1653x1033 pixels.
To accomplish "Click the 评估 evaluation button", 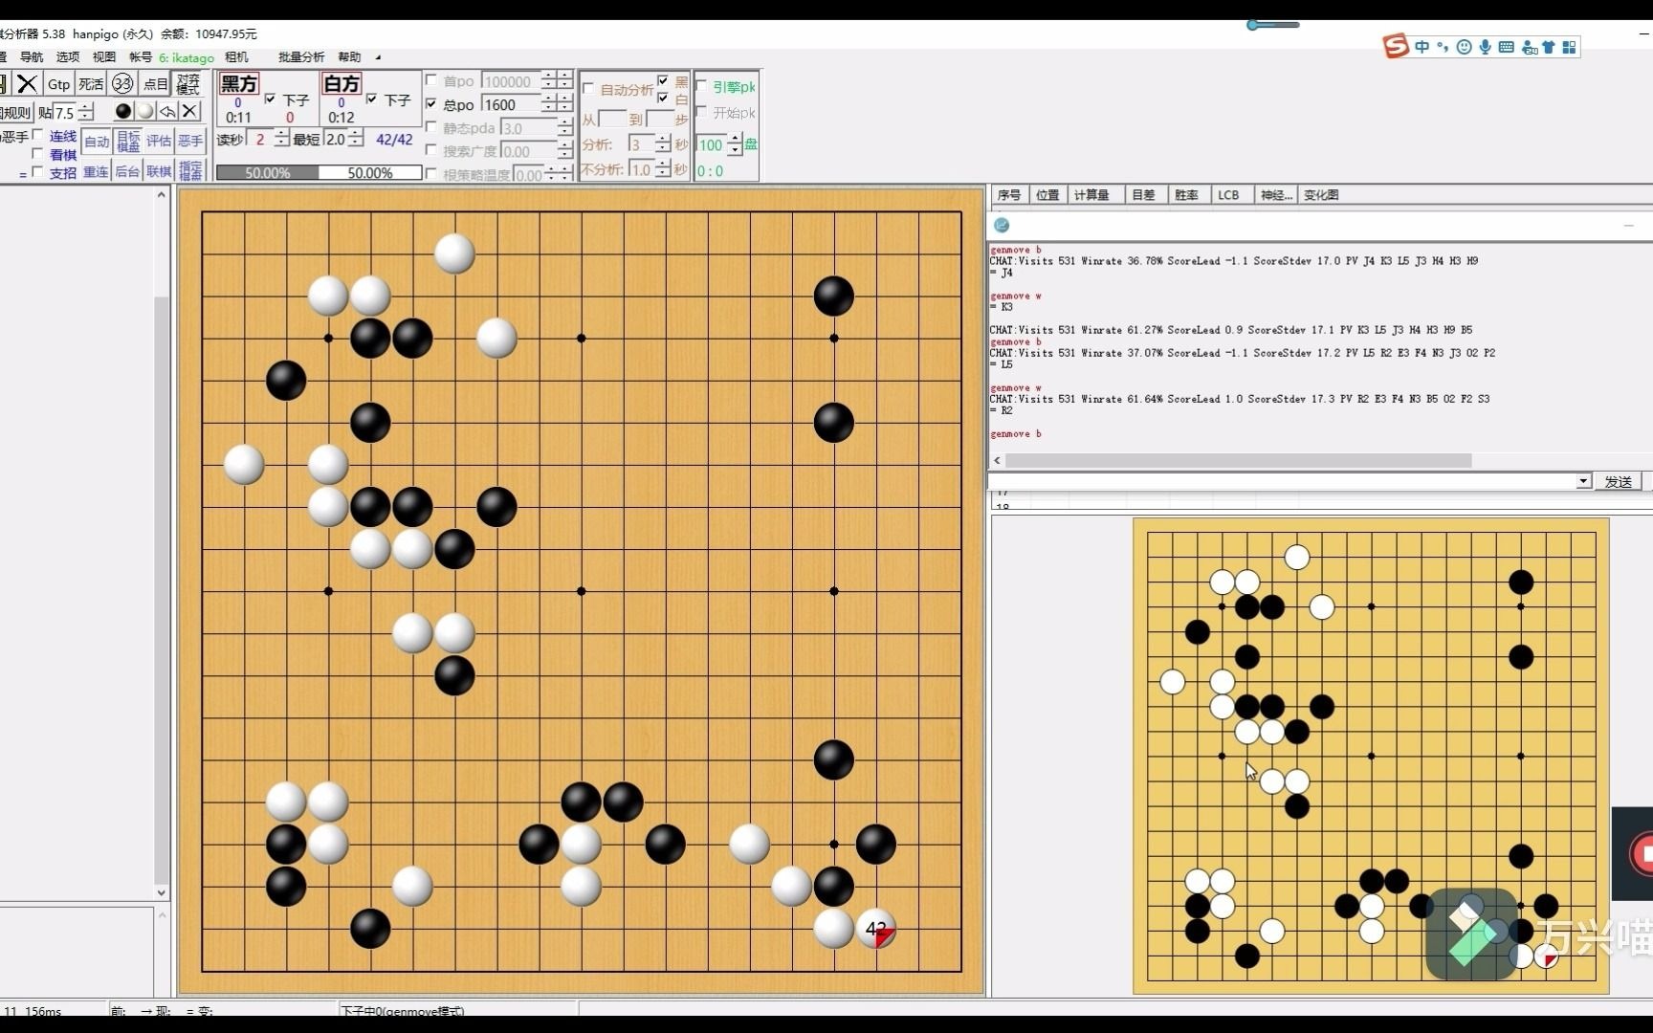I will click(x=159, y=141).
